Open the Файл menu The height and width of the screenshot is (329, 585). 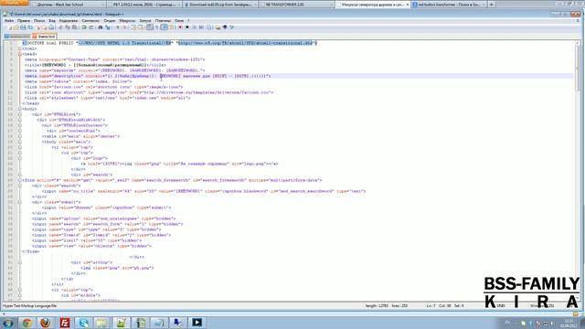click(x=9, y=20)
